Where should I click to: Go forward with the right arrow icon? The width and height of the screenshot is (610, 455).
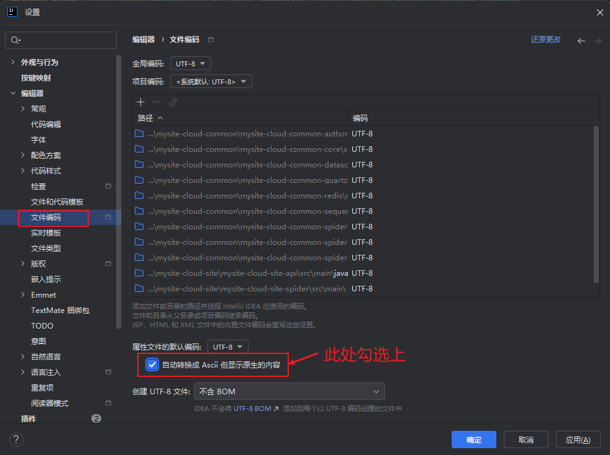pos(598,41)
